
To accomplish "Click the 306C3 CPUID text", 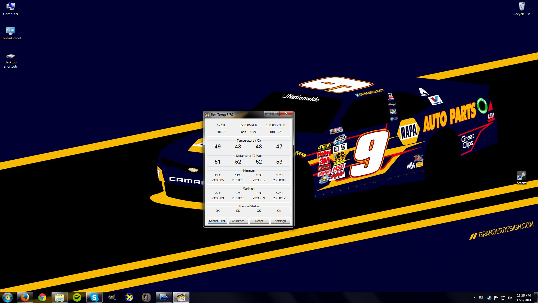I will click(x=221, y=132).
